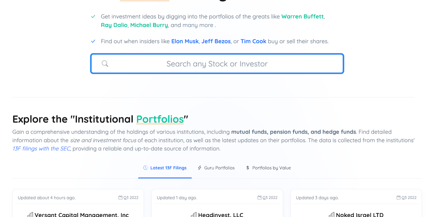Click the Jeff Bezos link
Image resolution: width=434 pixels, height=217 pixels.
tap(216, 41)
